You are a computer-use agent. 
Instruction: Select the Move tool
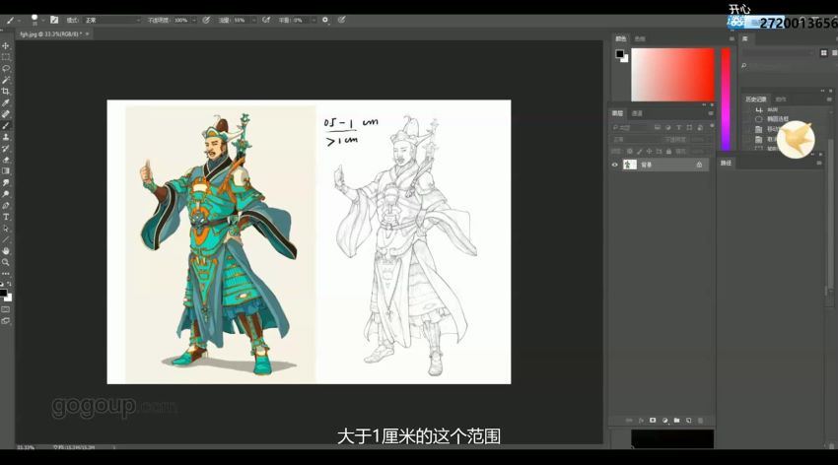pyautogui.click(x=6, y=46)
